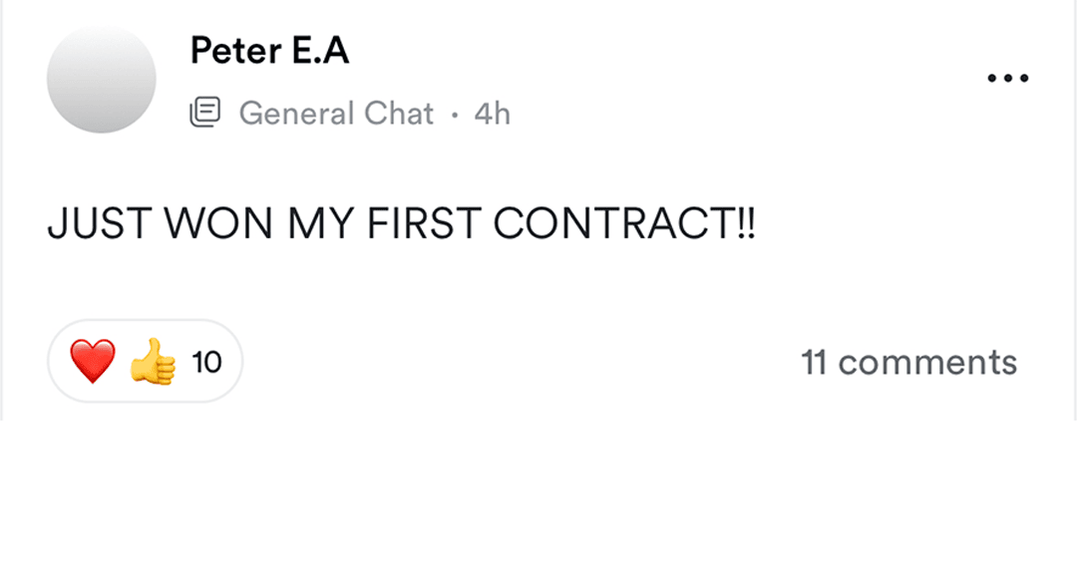Open Peter E.A's profile avatar
This screenshot has width=1077, height=581.
(102, 79)
